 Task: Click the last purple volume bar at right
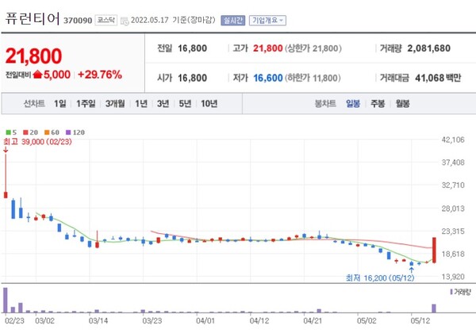[434, 308]
